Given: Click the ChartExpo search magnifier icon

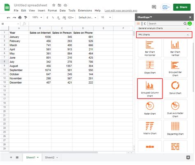Looking at the screenshot, I should 185,23.
